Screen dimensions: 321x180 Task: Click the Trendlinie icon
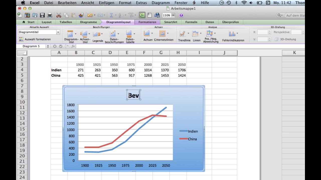[183, 33]
